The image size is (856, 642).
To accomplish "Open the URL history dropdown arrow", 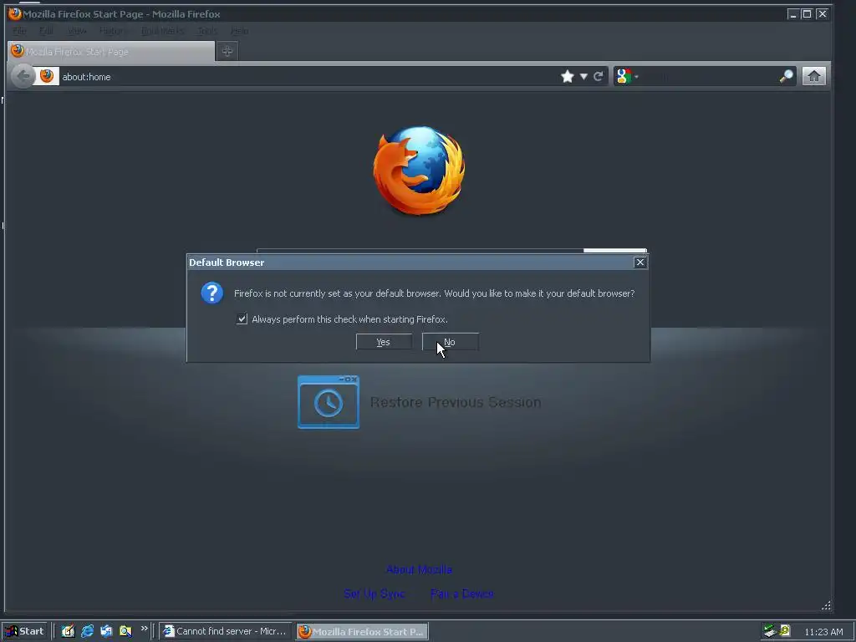I will tap(583, 76).
